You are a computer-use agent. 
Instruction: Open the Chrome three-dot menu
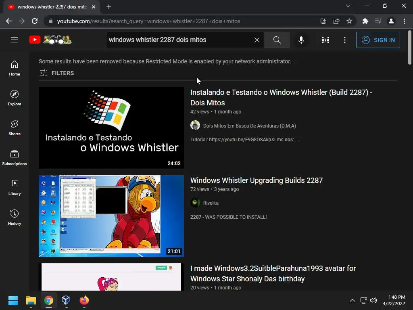coord(404,21)
